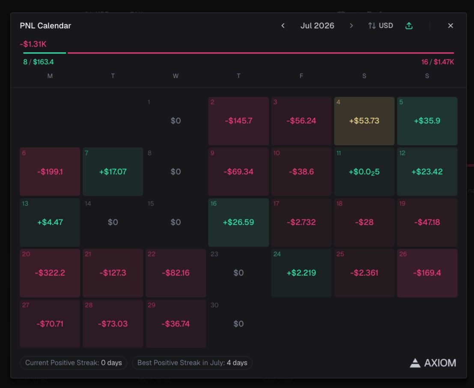Viewport: 474px width, 388px height.
Task: Select the July 17 cell showing -$2.732
Action: pos(301,222)
